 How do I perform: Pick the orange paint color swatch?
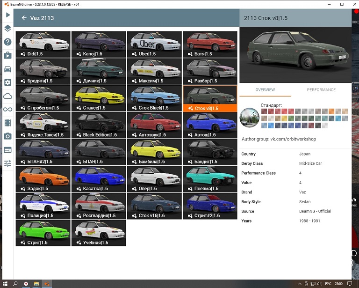click(331, 111)
